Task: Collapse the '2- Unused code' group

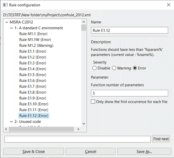Action: [x=11, y=122]
